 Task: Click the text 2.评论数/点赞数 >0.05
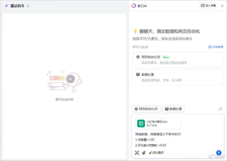click(151, 145)
